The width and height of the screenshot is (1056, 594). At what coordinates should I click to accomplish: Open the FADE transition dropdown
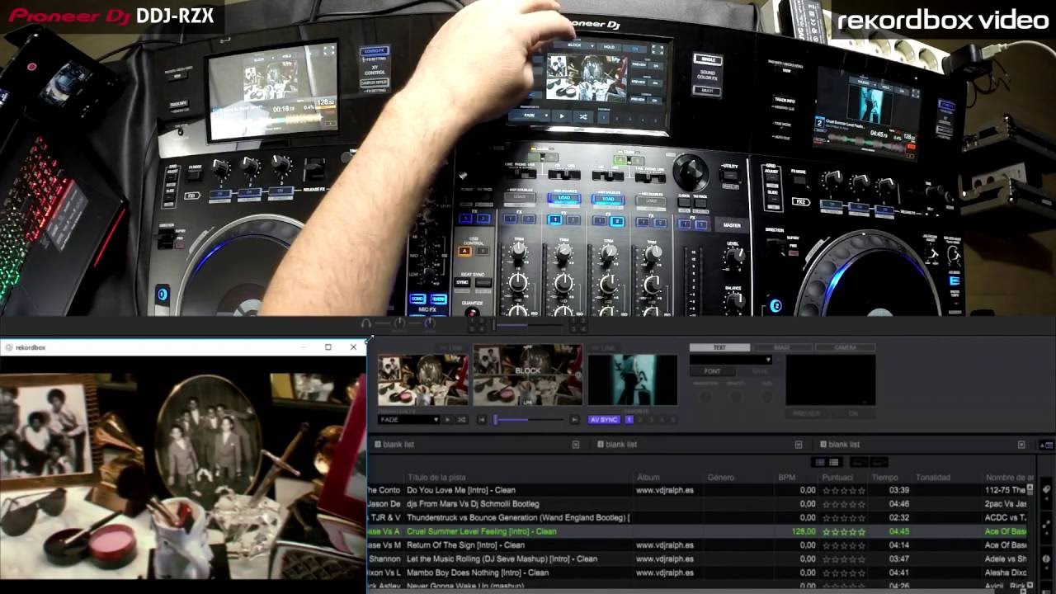408,420
